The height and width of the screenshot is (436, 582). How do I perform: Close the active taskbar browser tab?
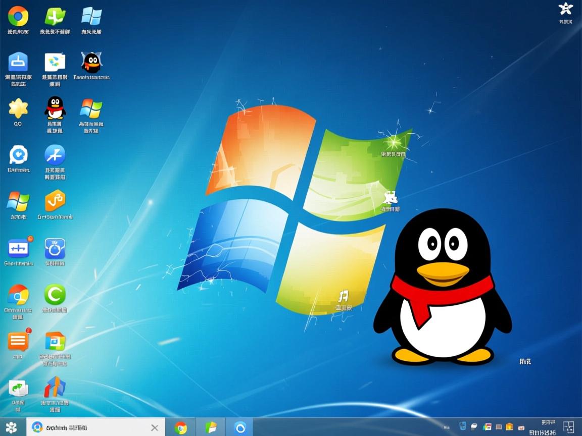point(155,428)
